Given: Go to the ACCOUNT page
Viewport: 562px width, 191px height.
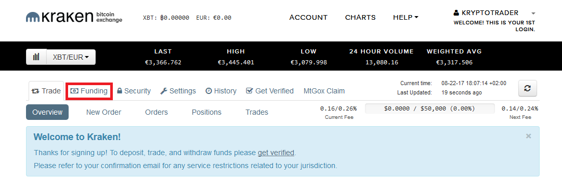Looking at the screenshot, I should coord(308,17).
